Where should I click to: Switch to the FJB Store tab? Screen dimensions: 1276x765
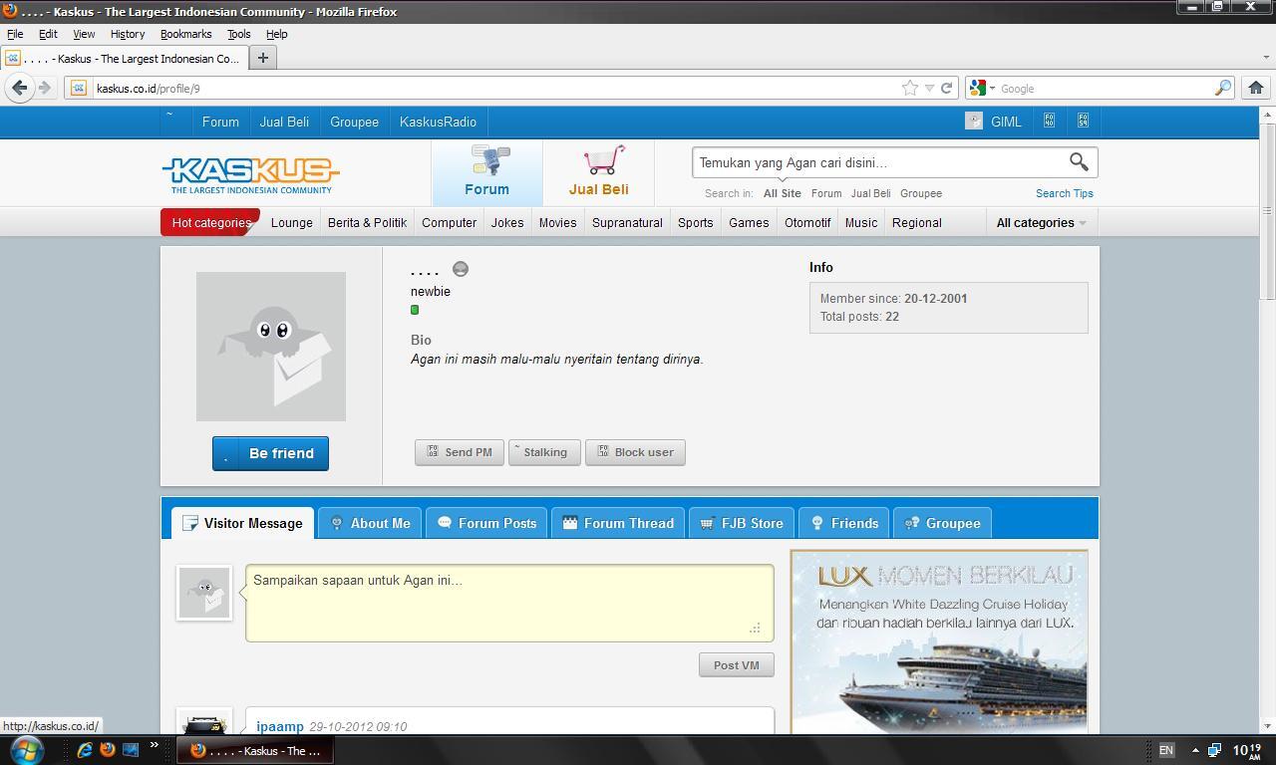coord(741,523)
